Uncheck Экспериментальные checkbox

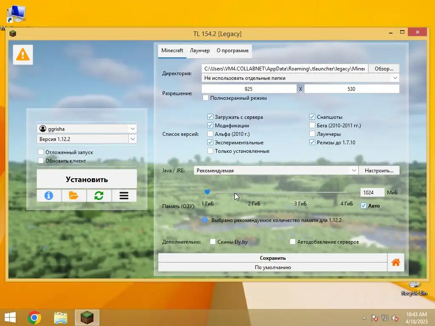tap(210, 143)
